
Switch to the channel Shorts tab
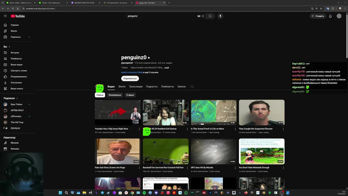(x=122, y=87)
